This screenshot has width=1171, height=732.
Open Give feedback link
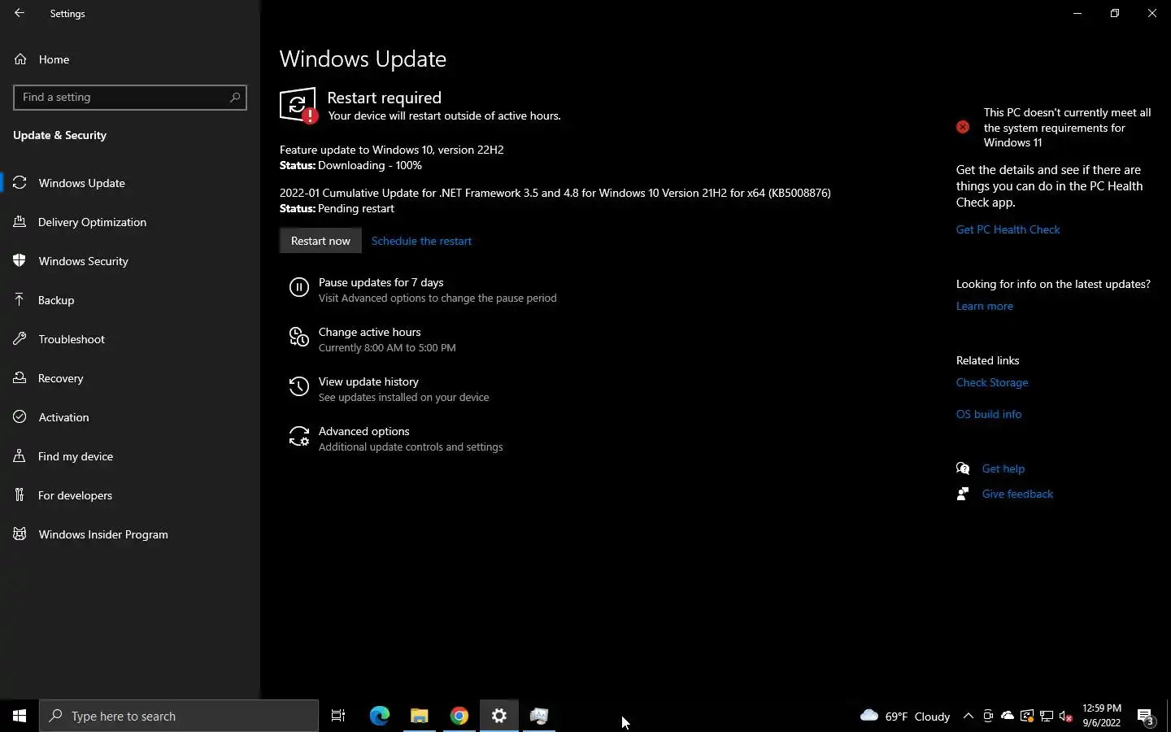coord(1017,494)
